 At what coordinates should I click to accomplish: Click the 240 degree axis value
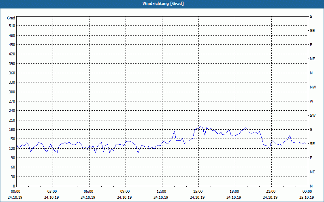click(12, 111)
